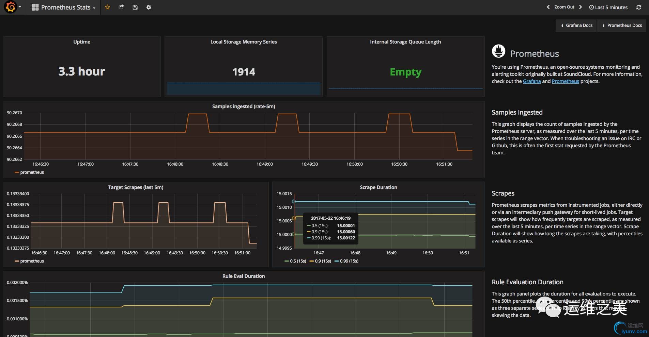This screenshot has height=337, width=649.
Task: Click Zoom Out time range
Action: (x=564, y=7)
